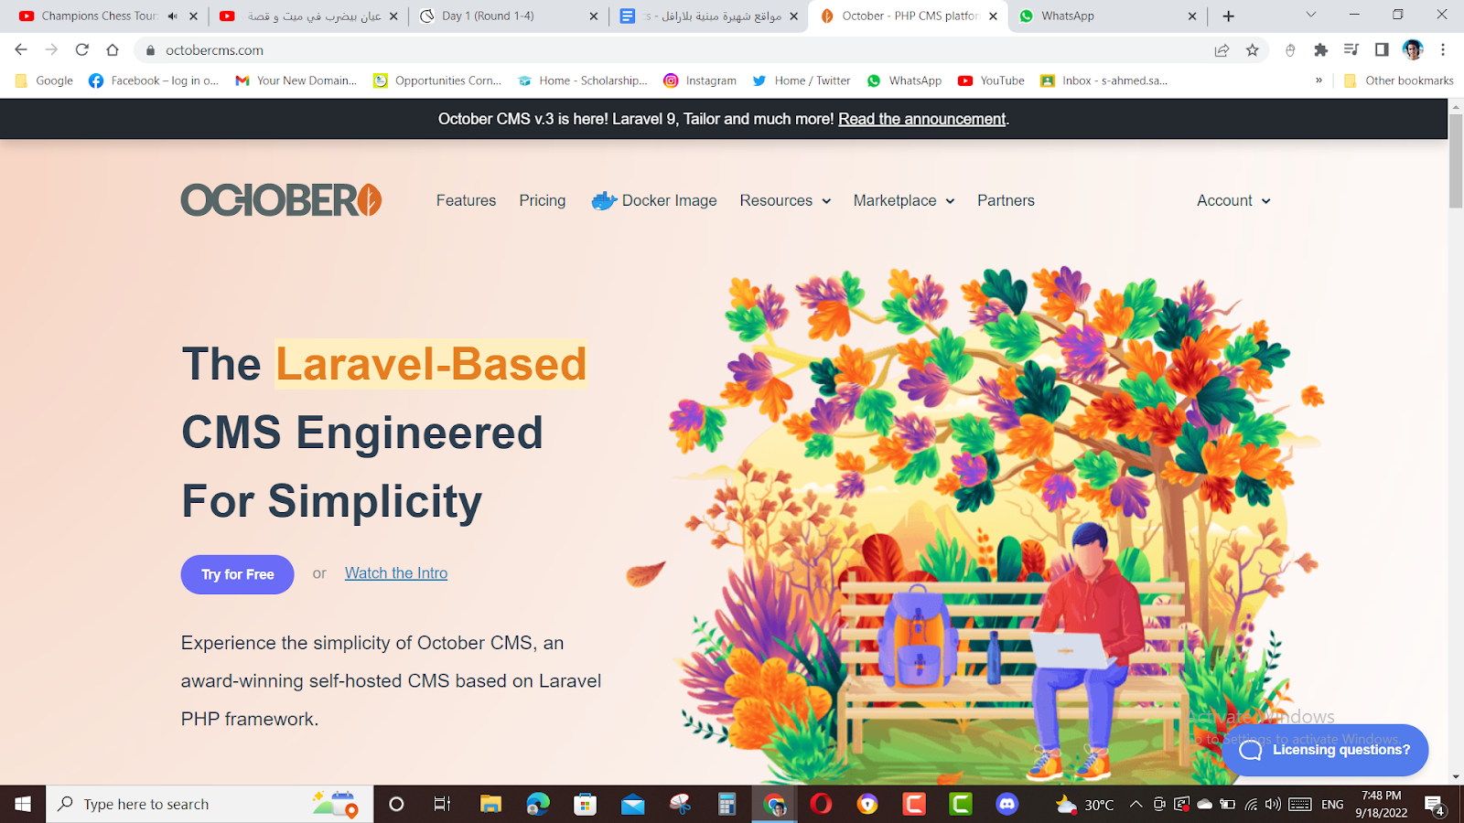Go forward in browser history
1464x823 pixels.
(x=51, y=50)
